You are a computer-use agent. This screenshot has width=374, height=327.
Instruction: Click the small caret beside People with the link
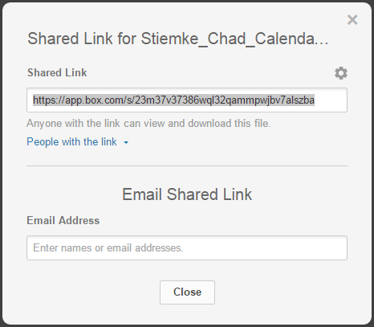[x=126, y=143]
